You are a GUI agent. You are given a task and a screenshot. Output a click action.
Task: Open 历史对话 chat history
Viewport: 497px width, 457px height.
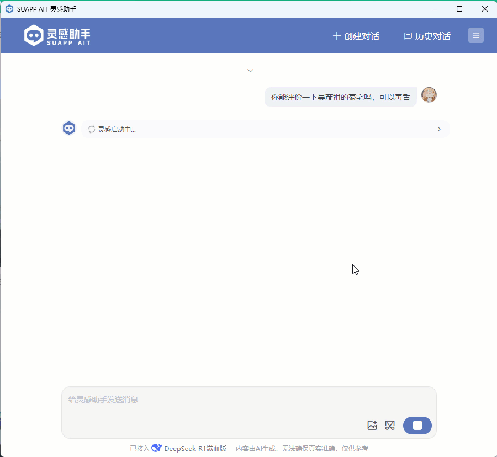[x=427, y=36]
